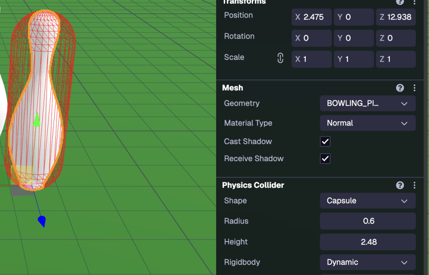Viewport: 429px width, 275px height.
Task: Click the green Y-axis gizmo arrow
Action: 37,120
